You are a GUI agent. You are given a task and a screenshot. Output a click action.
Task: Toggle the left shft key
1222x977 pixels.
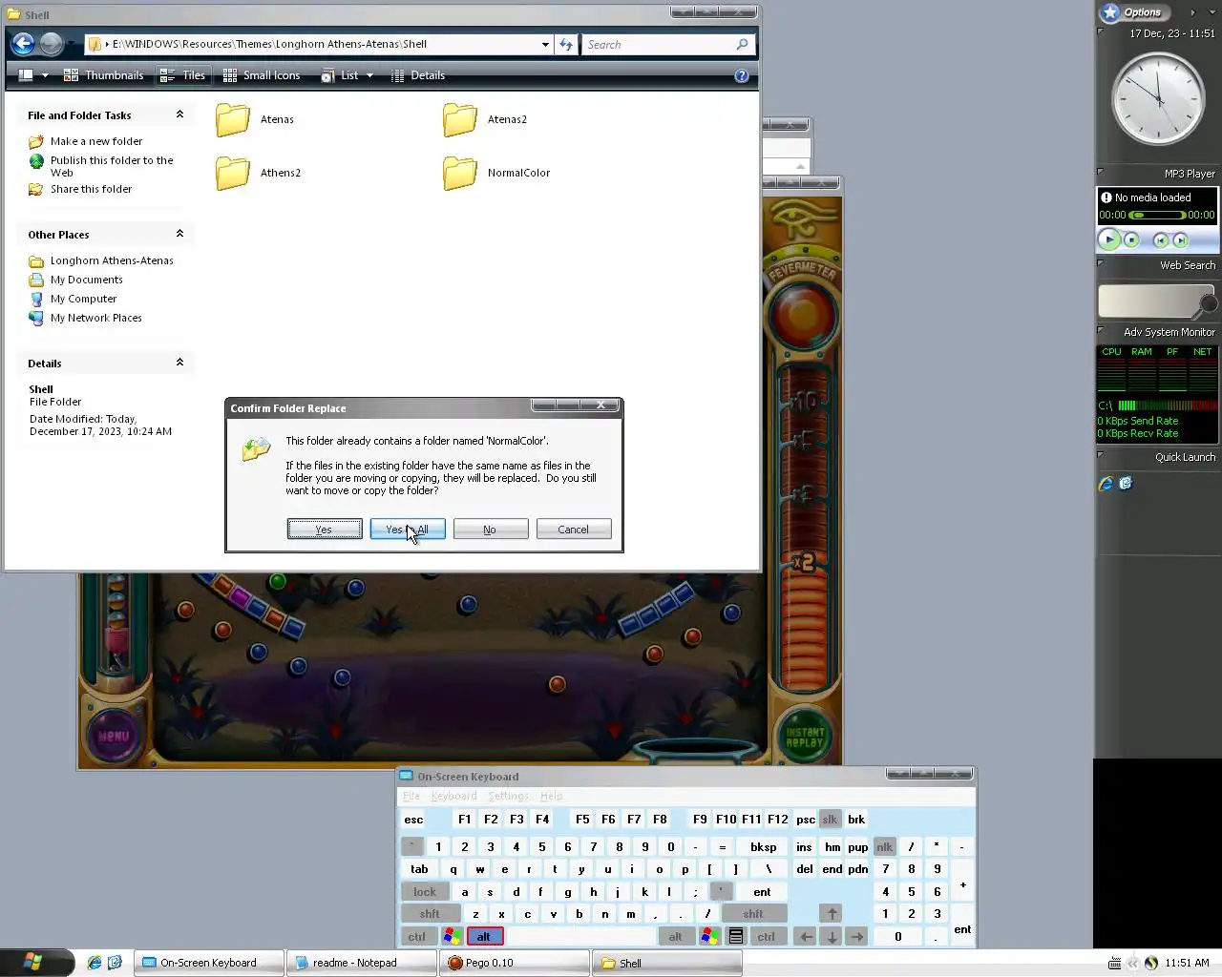pyautogui.click(x=430, y=914)
